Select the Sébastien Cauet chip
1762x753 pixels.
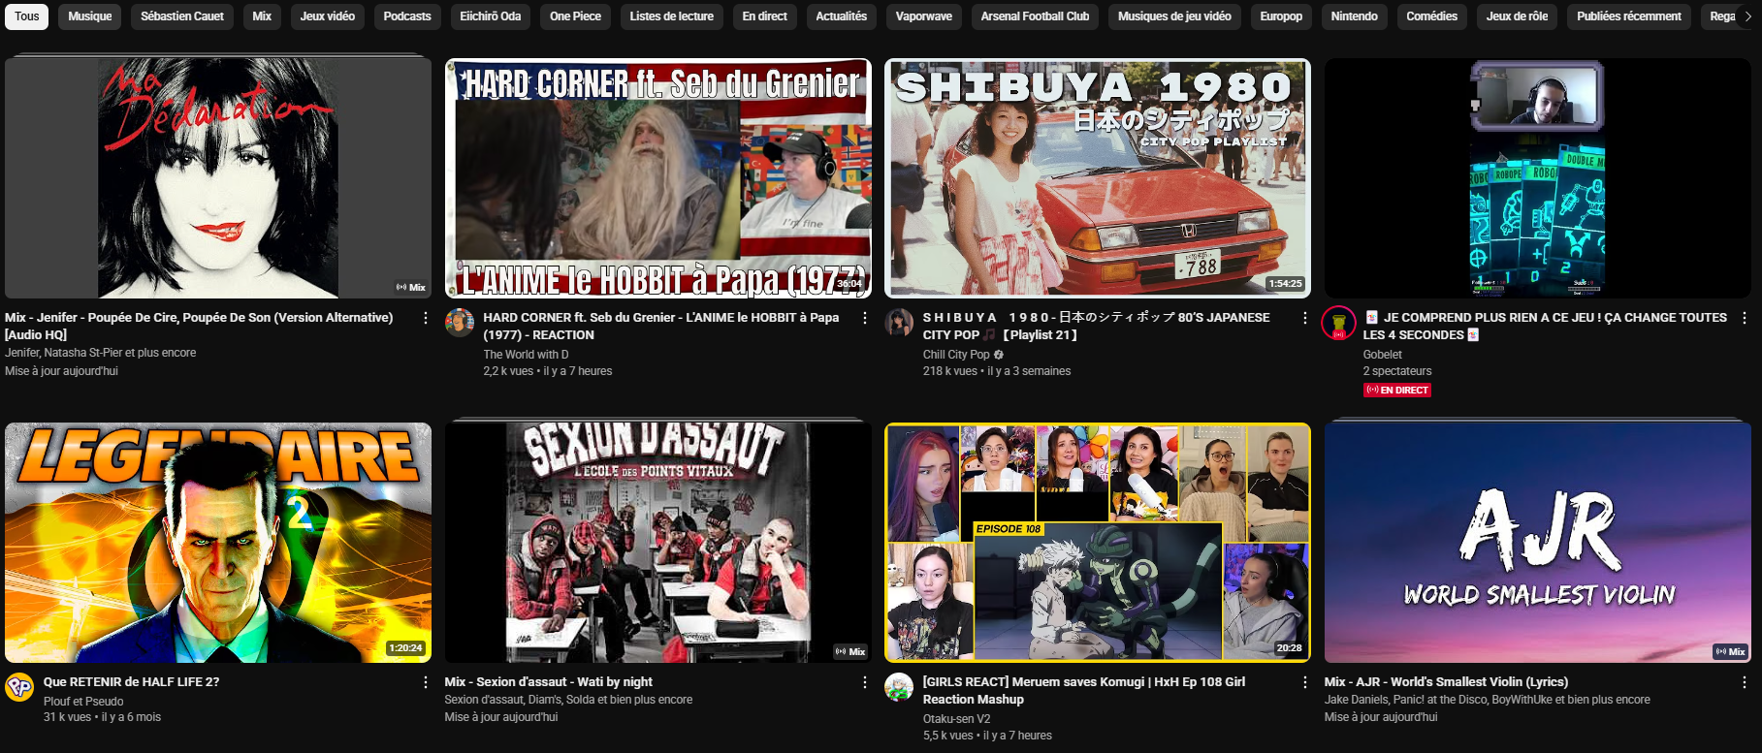point(182,16)
